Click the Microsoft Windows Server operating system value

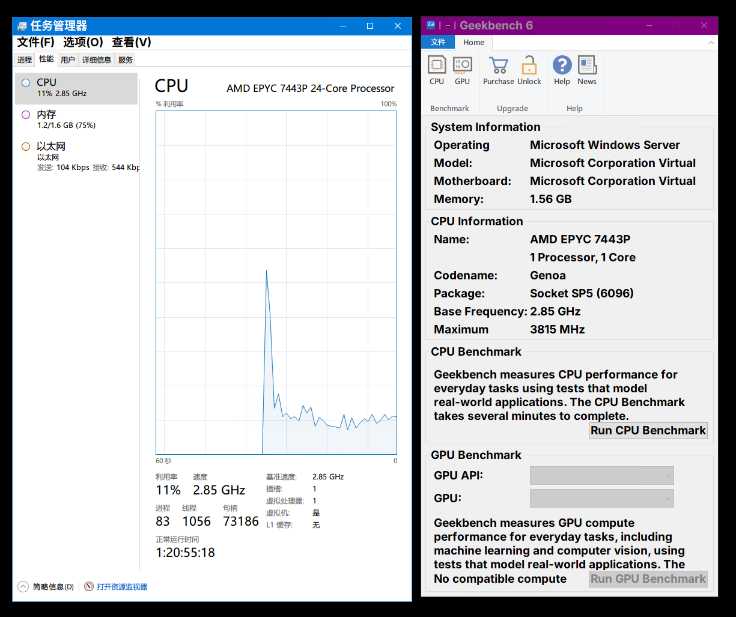(x=605, y=145)
